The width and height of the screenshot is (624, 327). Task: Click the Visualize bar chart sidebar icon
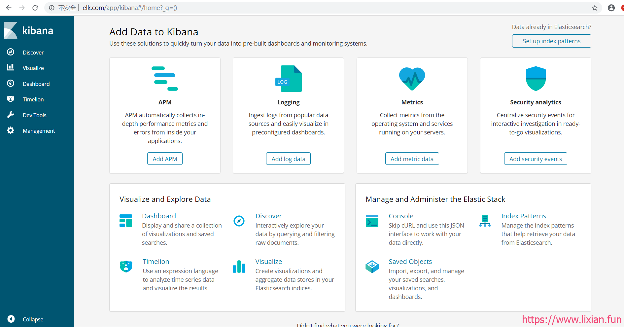click(x=11, y=67)
